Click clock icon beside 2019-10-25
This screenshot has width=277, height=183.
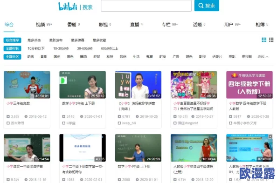click(137, 116)
